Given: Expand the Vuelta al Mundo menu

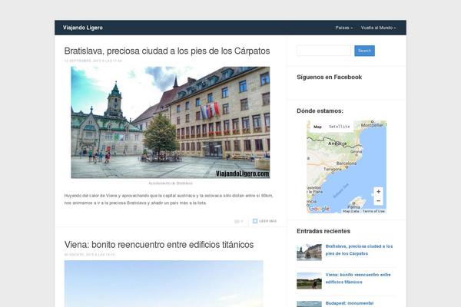Looking at the screenshot, I should tap(378, 28).
